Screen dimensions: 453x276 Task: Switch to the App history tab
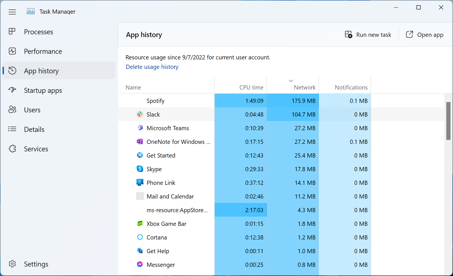(x=41, y=71)
